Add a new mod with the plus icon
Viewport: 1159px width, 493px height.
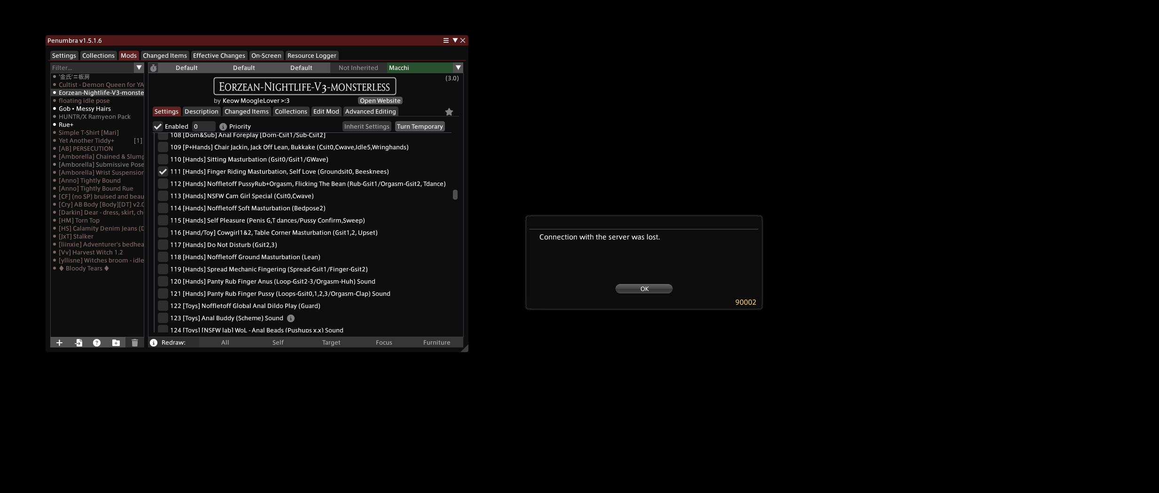(x=59, y=343)
